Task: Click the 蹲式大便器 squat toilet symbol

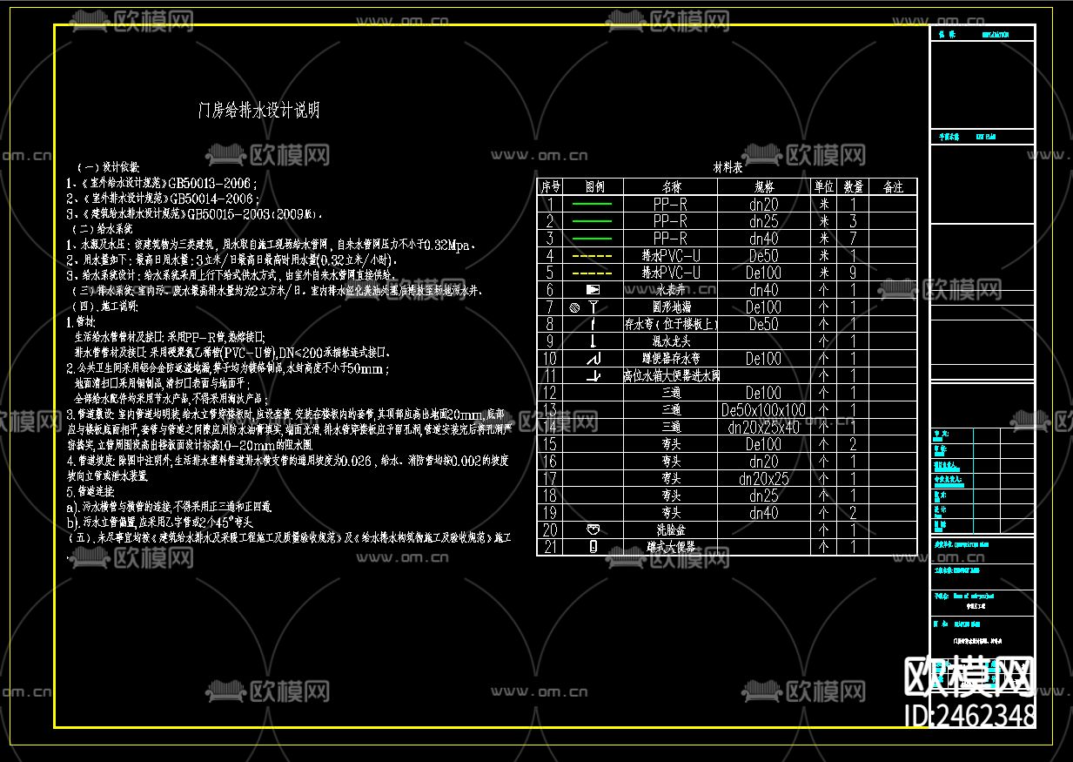Action: tap(594, 547)
